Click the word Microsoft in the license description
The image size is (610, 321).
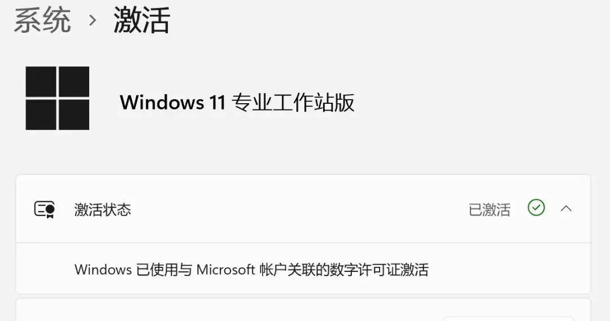tap(225, 270)
